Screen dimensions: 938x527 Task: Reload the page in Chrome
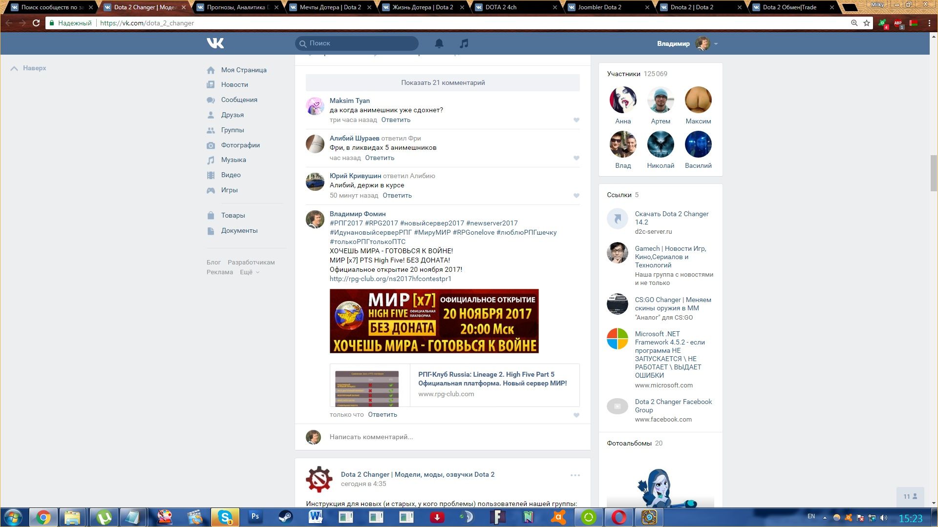[36, 23]
